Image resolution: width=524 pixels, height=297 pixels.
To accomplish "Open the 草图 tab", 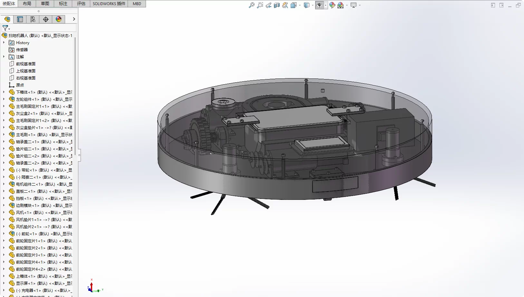I will tap(45, 4).
